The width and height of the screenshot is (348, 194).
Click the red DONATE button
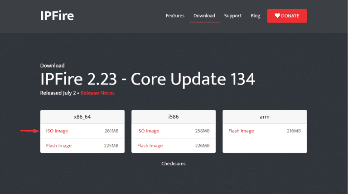click(x=287, y=16)
